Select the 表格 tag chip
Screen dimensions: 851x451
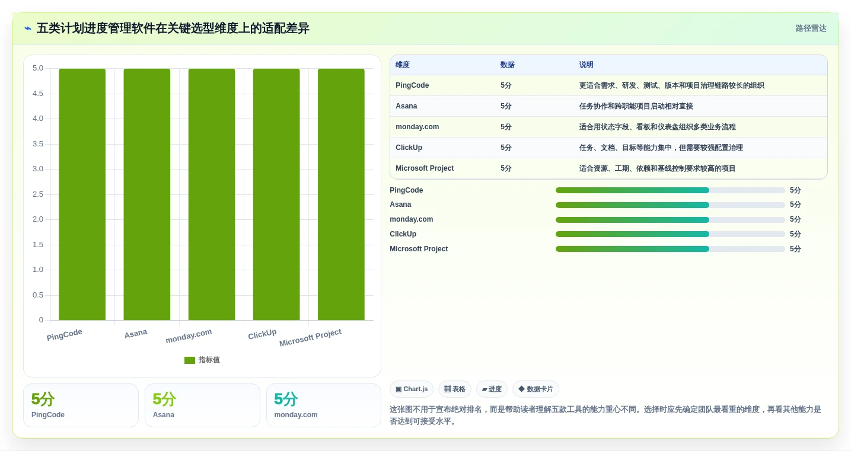[455, 389]
